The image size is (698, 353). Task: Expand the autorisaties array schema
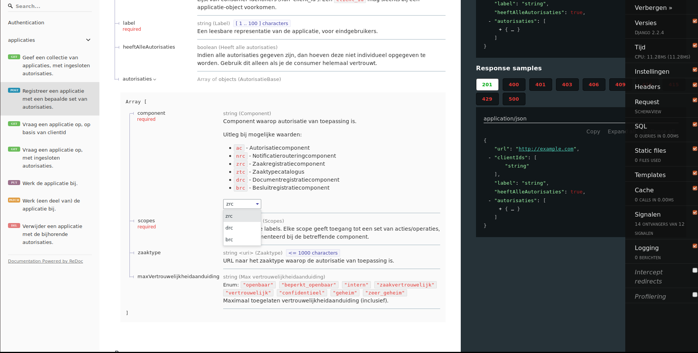(154, 79)
